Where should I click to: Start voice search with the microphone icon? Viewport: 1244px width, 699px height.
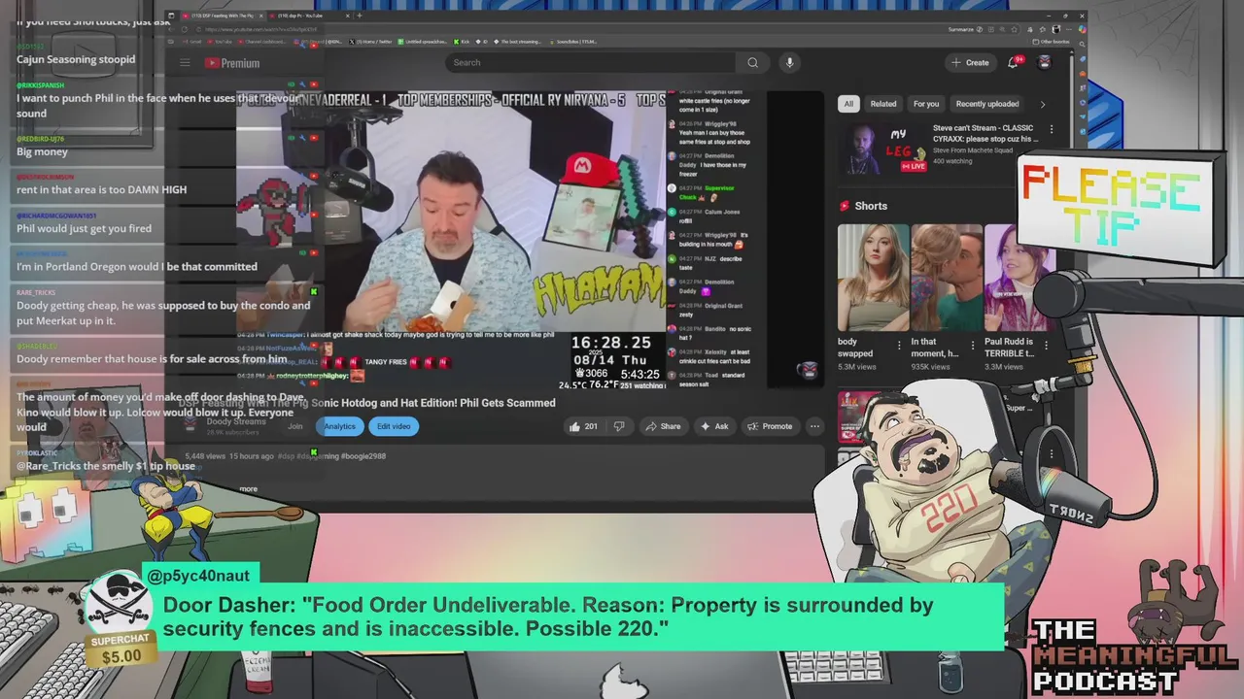[x=789, y=63]
